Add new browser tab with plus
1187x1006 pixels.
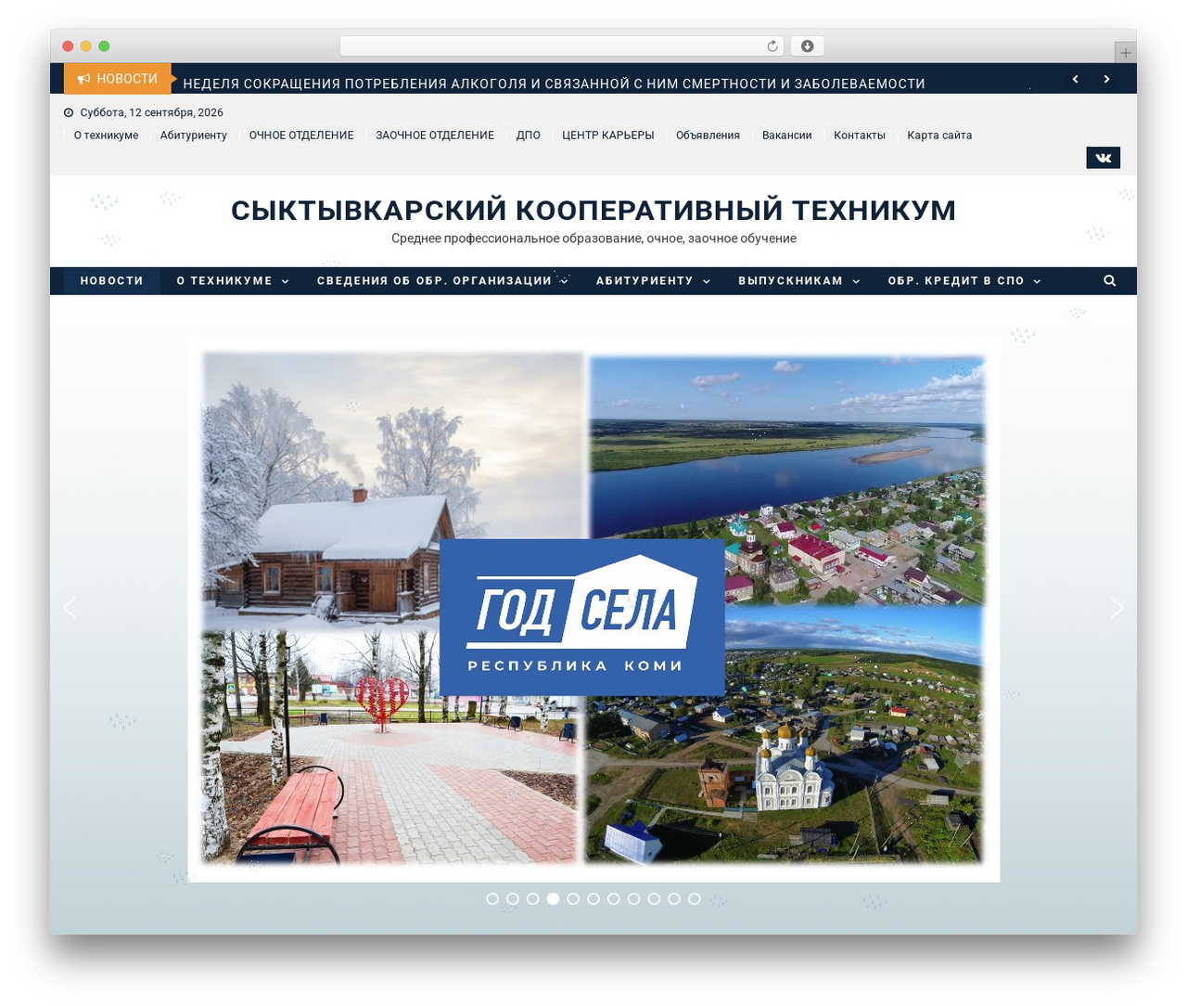point(1125,53)
